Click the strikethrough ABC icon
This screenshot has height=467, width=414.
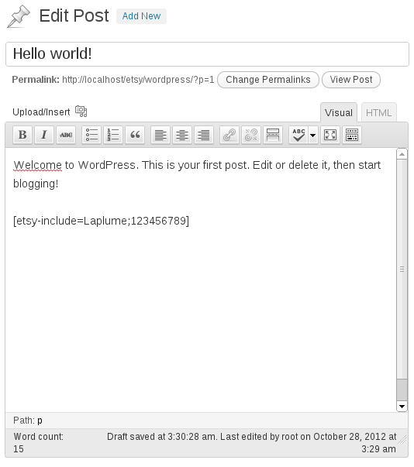coord(66,135)
